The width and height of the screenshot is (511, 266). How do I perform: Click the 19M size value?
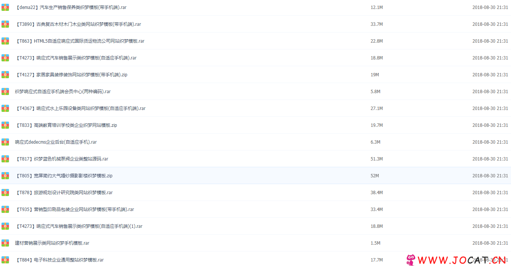(x=375, y=75)
